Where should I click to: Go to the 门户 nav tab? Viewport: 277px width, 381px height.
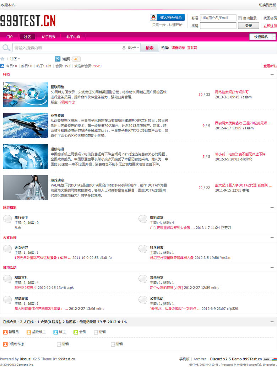coord(10,37)
